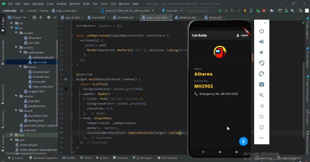Collapse the services folder

click(x=16, y=96)
